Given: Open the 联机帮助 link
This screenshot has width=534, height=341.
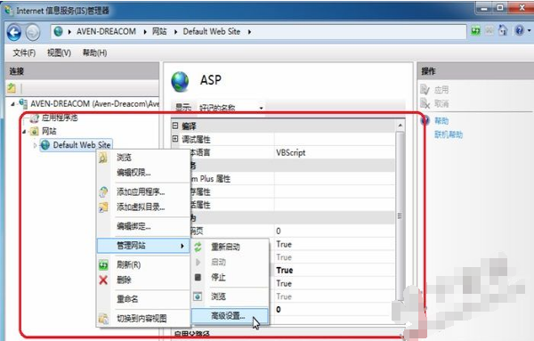Looking at the screenshot, I should tap(449, 134).
